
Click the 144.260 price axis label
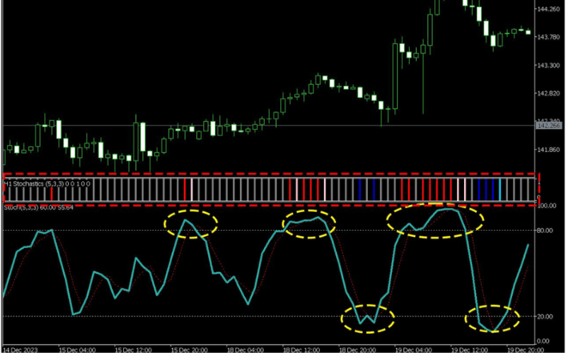click(x=548, y=9)
